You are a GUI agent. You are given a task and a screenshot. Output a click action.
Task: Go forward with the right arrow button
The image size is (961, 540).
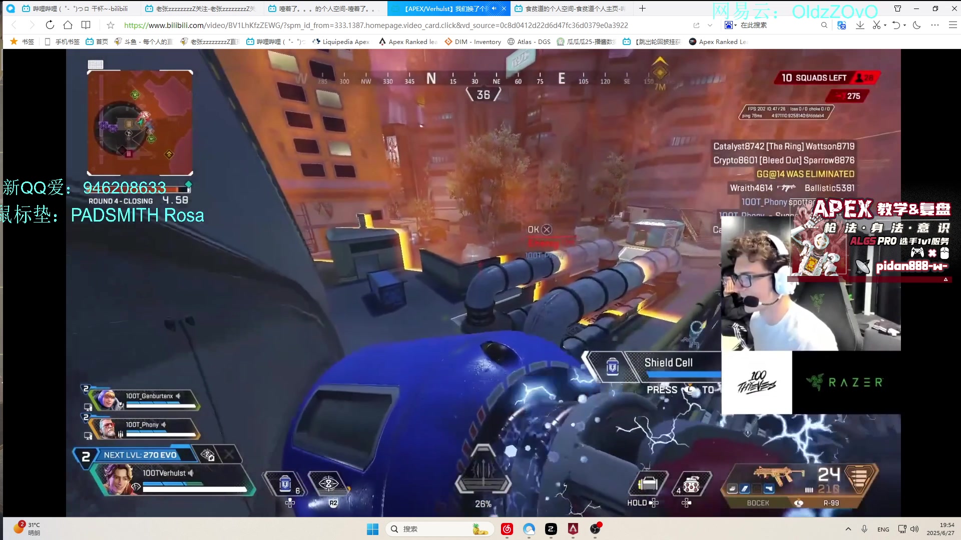point(32,25)
